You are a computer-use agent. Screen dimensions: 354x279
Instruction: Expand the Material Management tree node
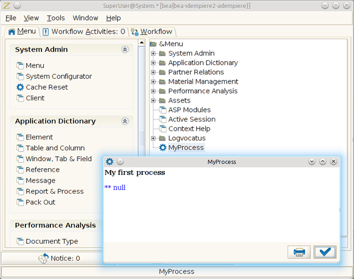[x=153, y=81]
